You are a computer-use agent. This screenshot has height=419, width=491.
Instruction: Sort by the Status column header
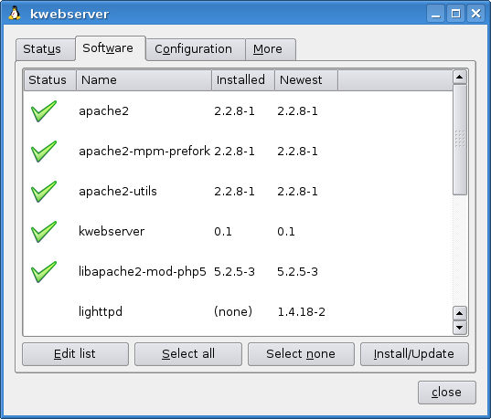49,80
